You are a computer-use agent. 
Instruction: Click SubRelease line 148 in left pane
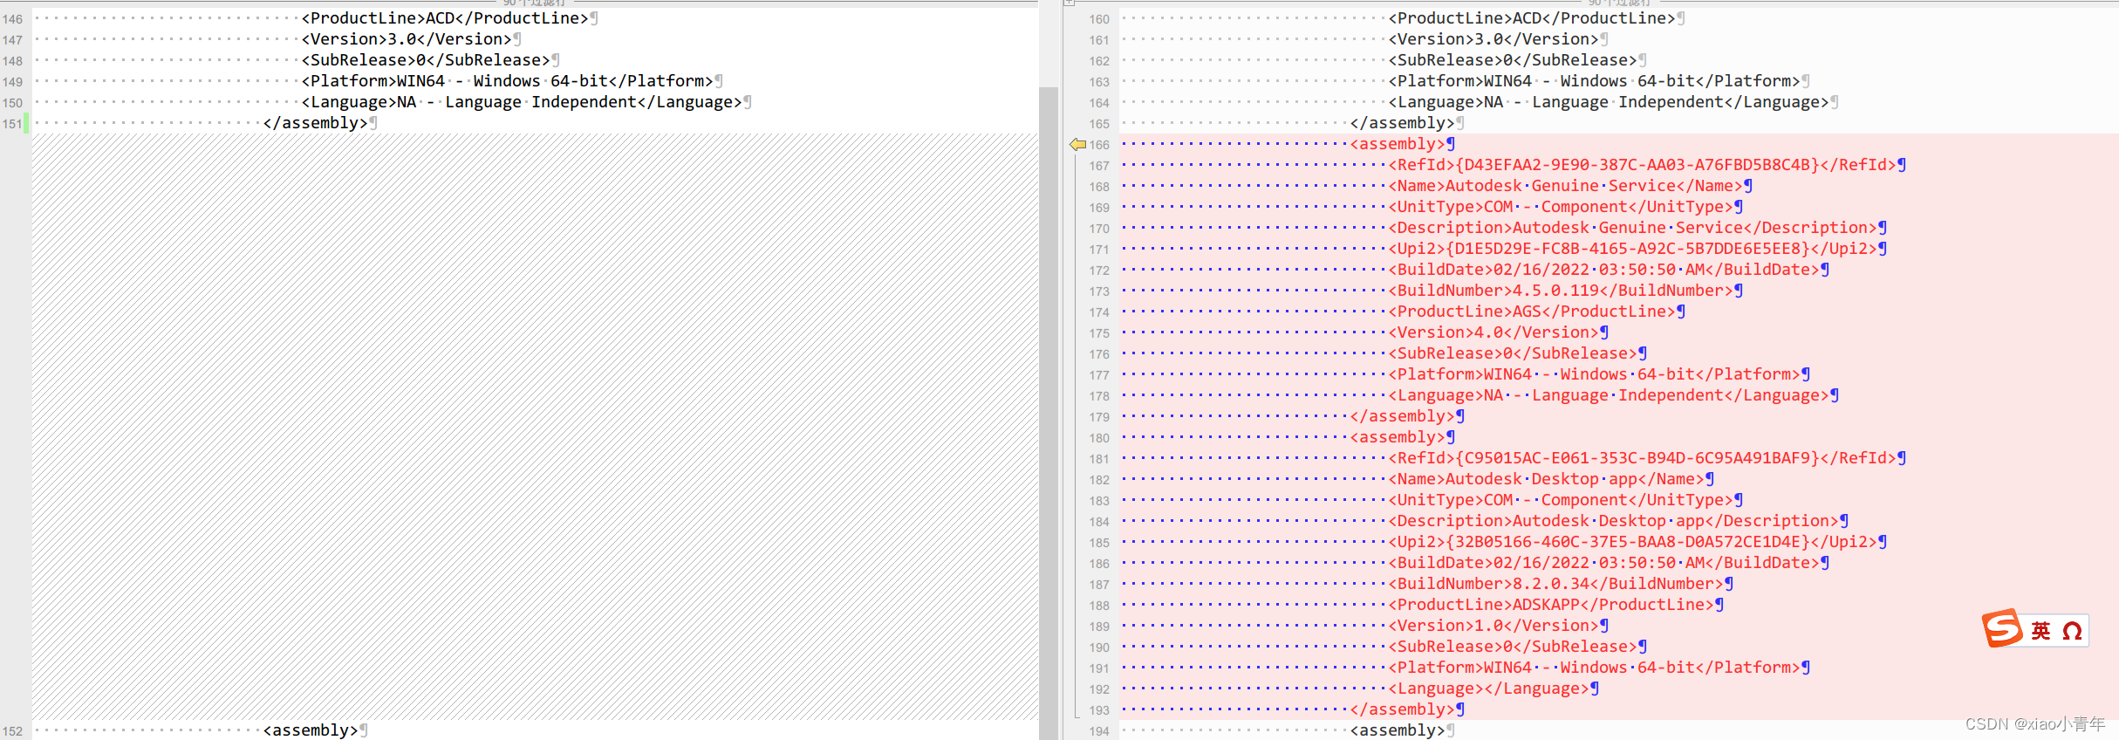tap(427, 60)
